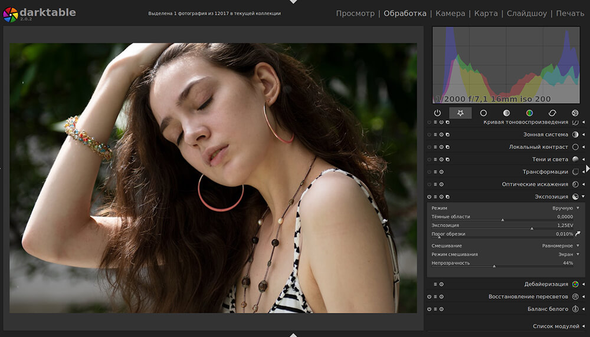Screen dimensions: 590x337
Task: Toggle Баланс белого module on/off
Action: [430, 309]
